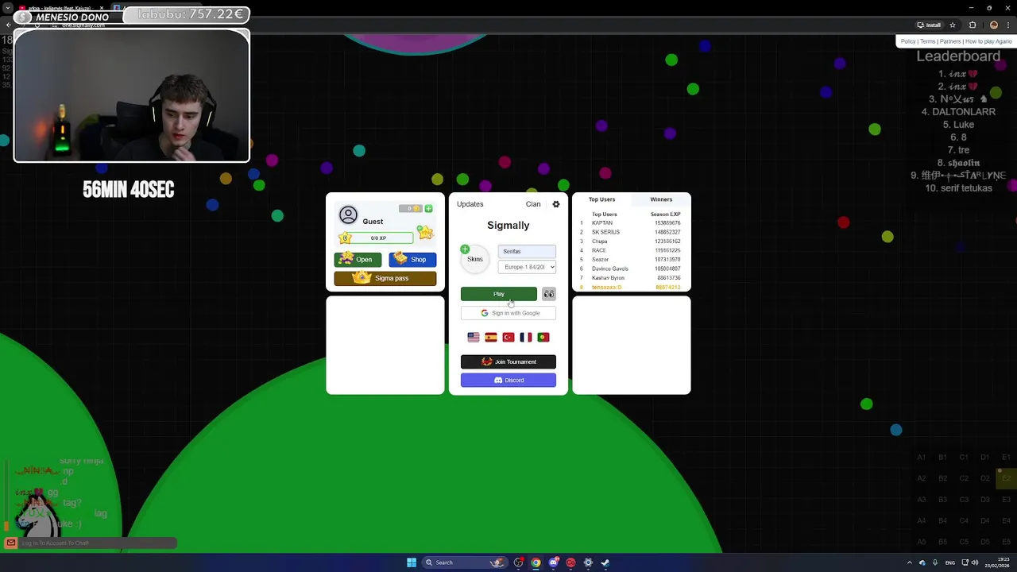The width and height of the screenshot is (1017, 572).
Task: Add coins with green plus icon
Action: point(428,208)
